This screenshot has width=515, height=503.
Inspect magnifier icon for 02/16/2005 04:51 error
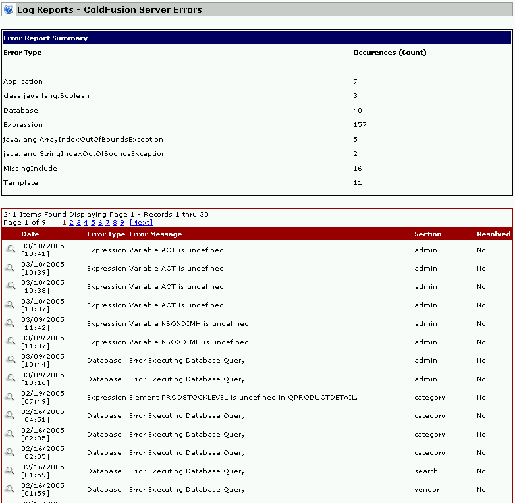point(11,415)
